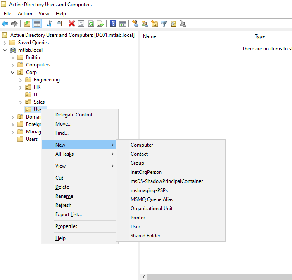Open the File menu
Viewport: 292px width, 280px height.
coord(7,14)
